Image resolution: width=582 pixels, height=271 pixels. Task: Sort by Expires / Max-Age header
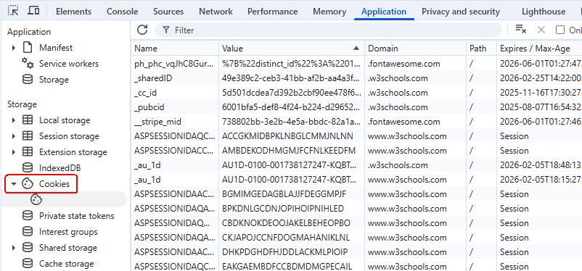coord(539,49)
